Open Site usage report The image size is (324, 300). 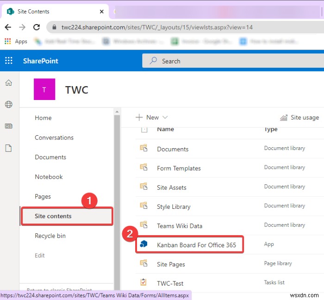coord(299,118)
